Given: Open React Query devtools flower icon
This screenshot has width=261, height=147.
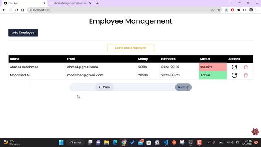Looking at the screenshot, I should [x=255, y=131].
